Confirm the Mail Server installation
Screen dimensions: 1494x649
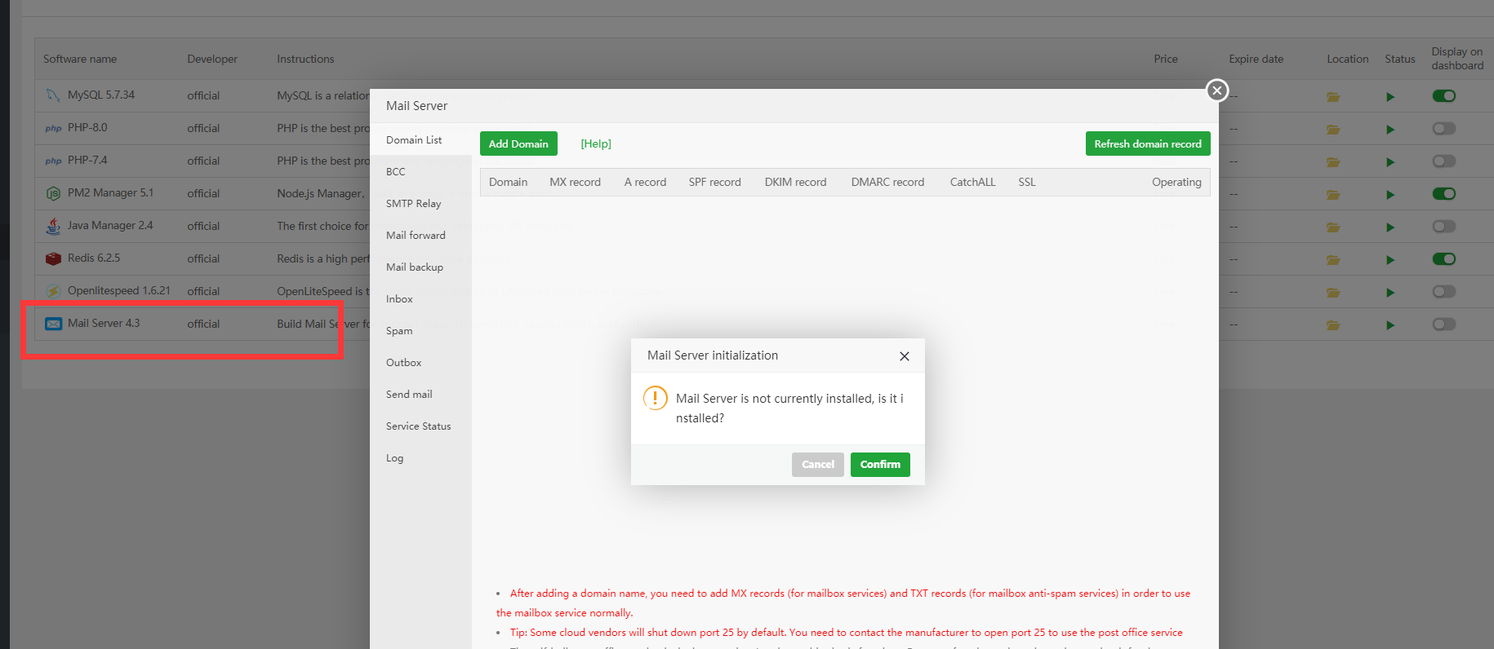[x=880, y=465]
